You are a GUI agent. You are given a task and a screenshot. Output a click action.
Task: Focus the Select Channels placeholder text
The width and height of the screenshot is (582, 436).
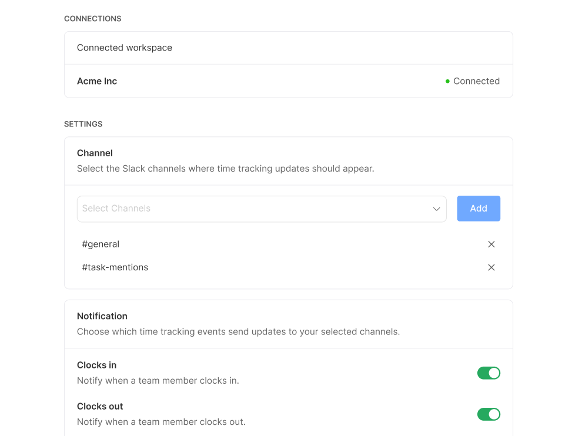116,209
